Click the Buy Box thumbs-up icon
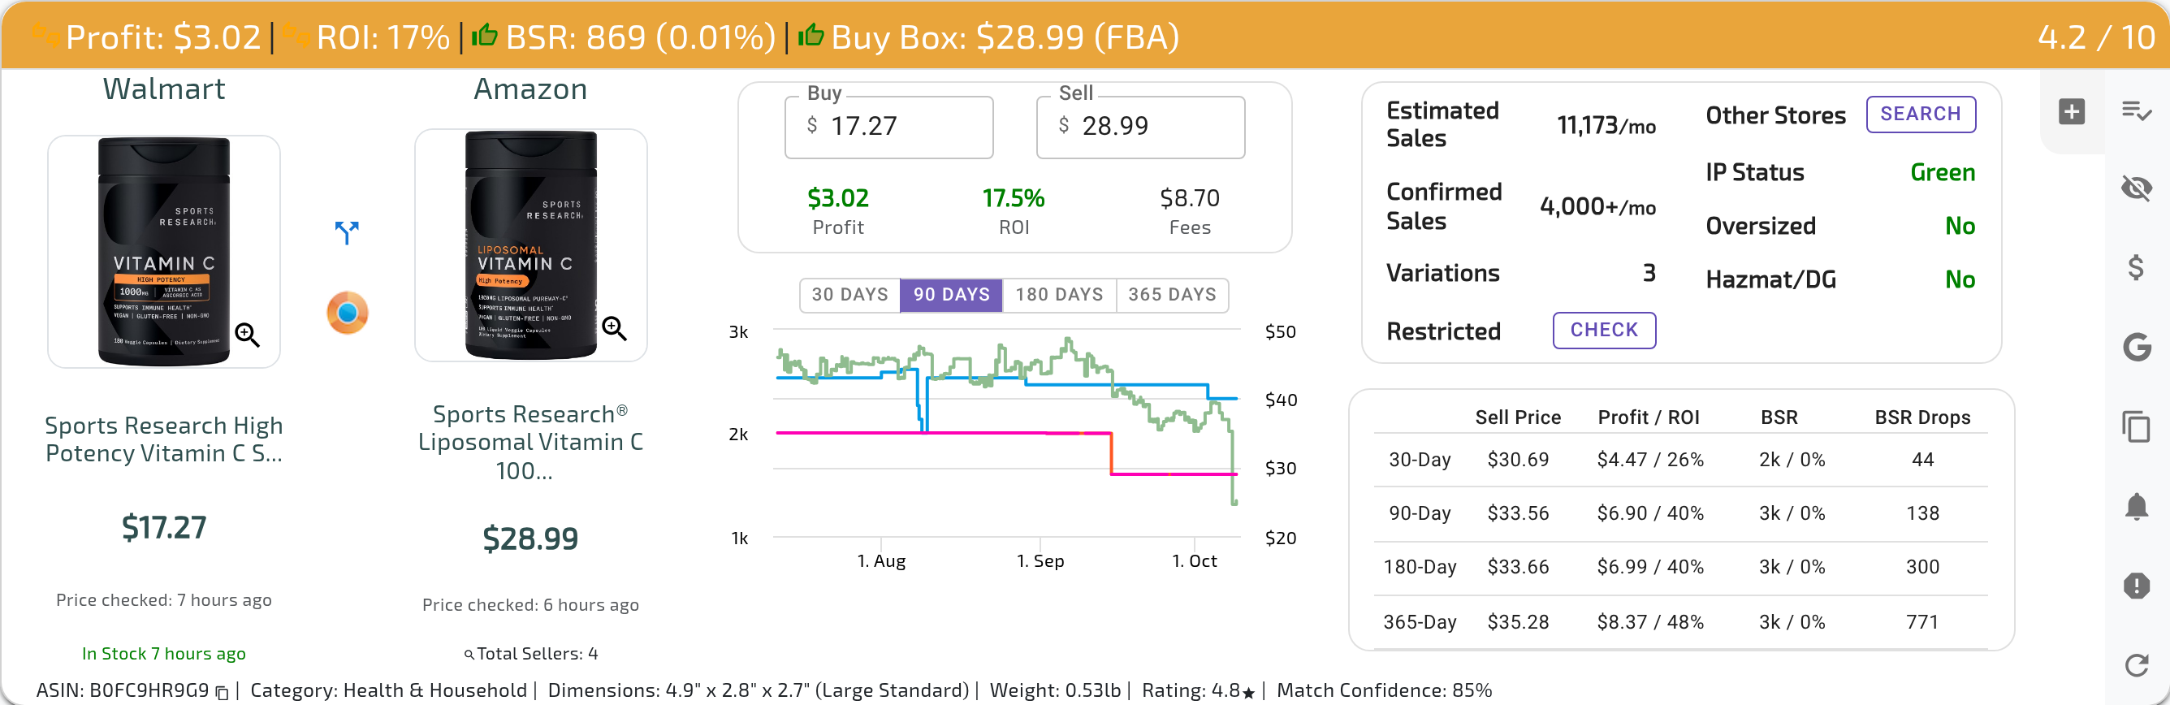This screenshot has width=2170, height=705. 811,36
